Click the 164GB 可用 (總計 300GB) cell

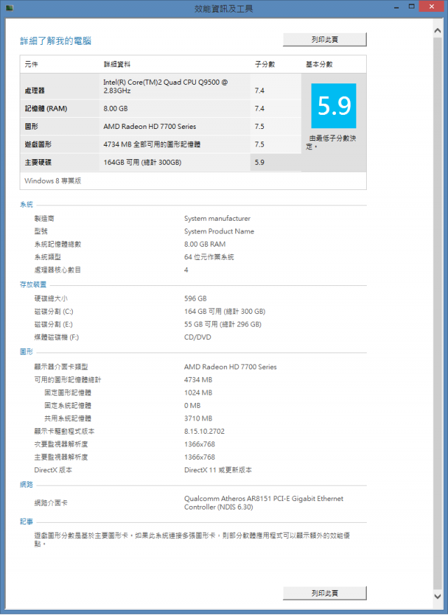pos(142,163)
